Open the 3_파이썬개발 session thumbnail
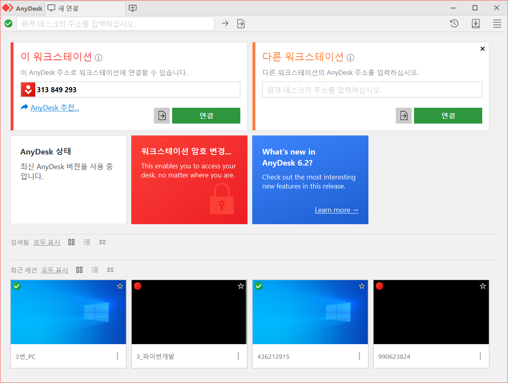The width and height of the screenshot is (508, 383). 189,312
